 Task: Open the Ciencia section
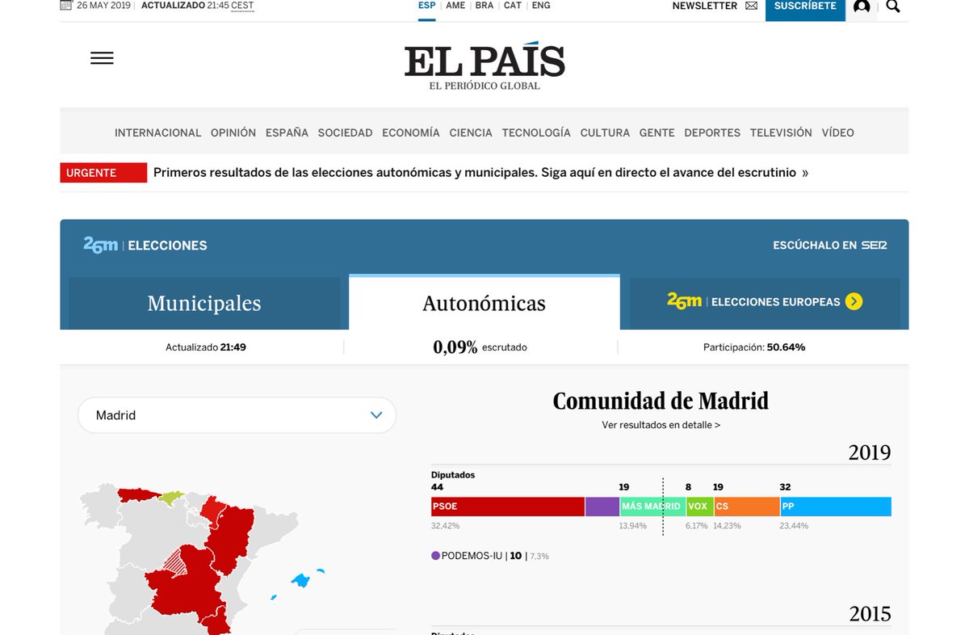[471, 132]
